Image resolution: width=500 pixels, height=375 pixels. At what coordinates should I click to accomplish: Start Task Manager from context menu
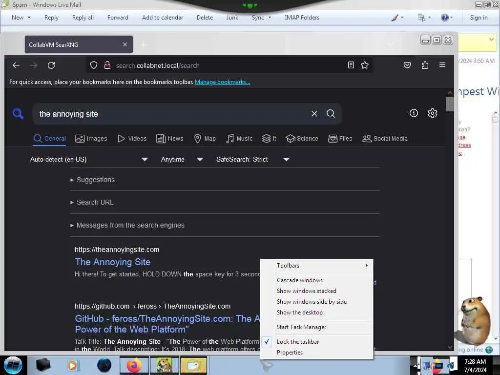(x=316, y=327)
